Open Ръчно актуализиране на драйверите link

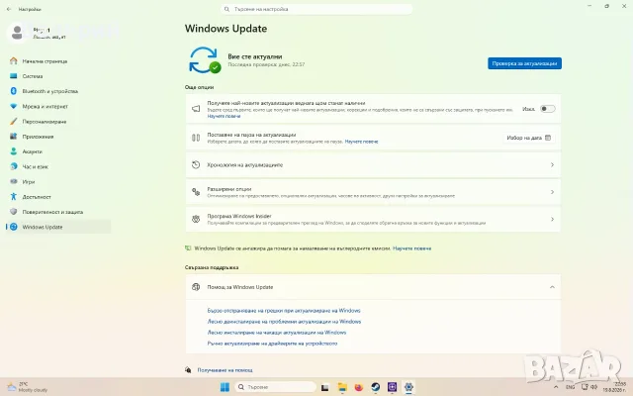[x=272, y=344]
